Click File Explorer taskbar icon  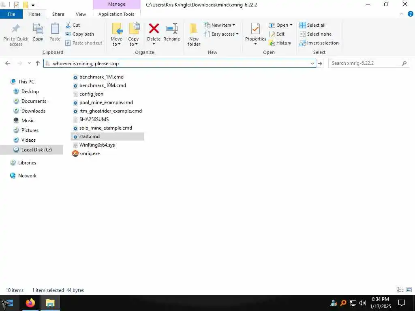pyautogui.click(x=50, y=303)
